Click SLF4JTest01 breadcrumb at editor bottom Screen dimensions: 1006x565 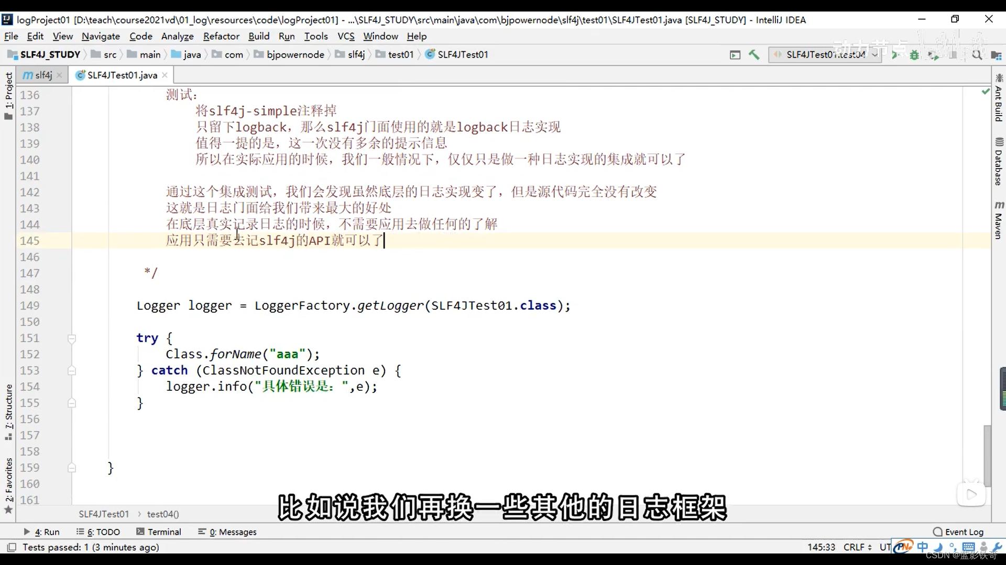[x=104, y=514]
